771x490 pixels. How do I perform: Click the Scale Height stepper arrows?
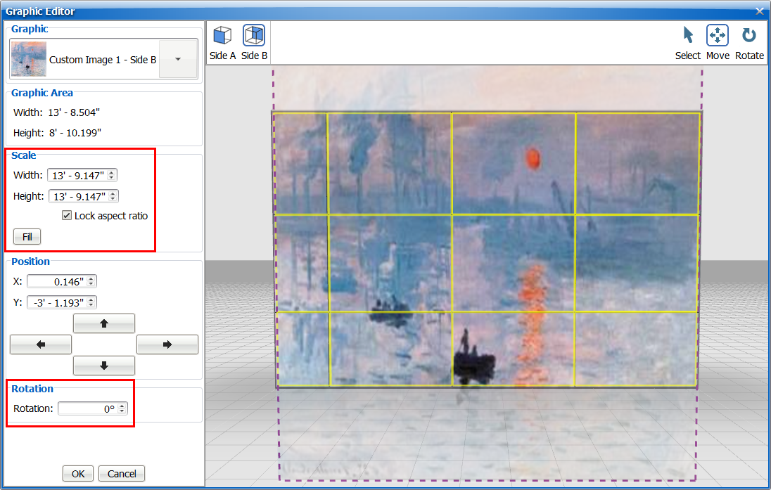click(113, 196)
